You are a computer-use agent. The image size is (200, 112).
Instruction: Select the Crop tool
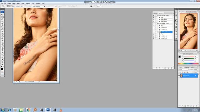2,24
